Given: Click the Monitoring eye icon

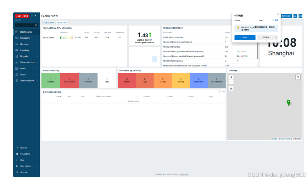Looking at the screenshot, I should point(17,38).
